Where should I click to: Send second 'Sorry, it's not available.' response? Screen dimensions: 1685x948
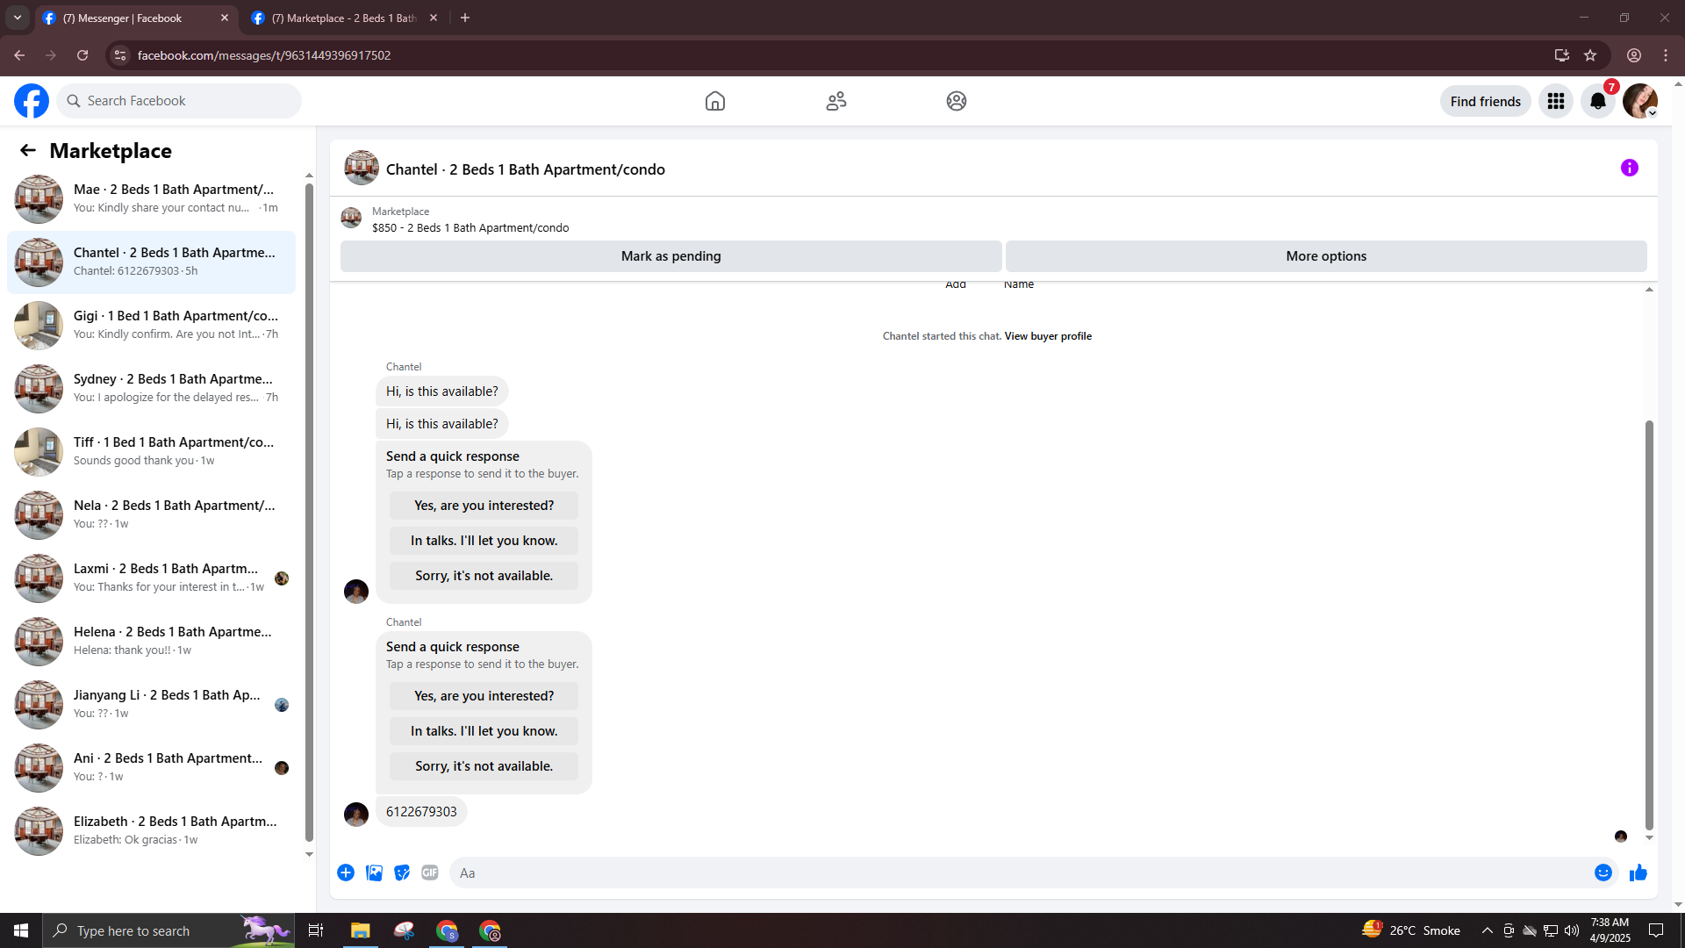pyautogui.click(x=484, y=766)
